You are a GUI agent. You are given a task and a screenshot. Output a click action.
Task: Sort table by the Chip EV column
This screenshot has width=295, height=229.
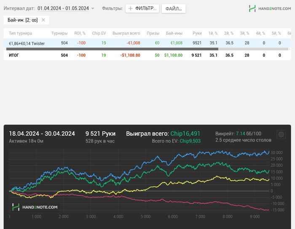pos(100,33)
